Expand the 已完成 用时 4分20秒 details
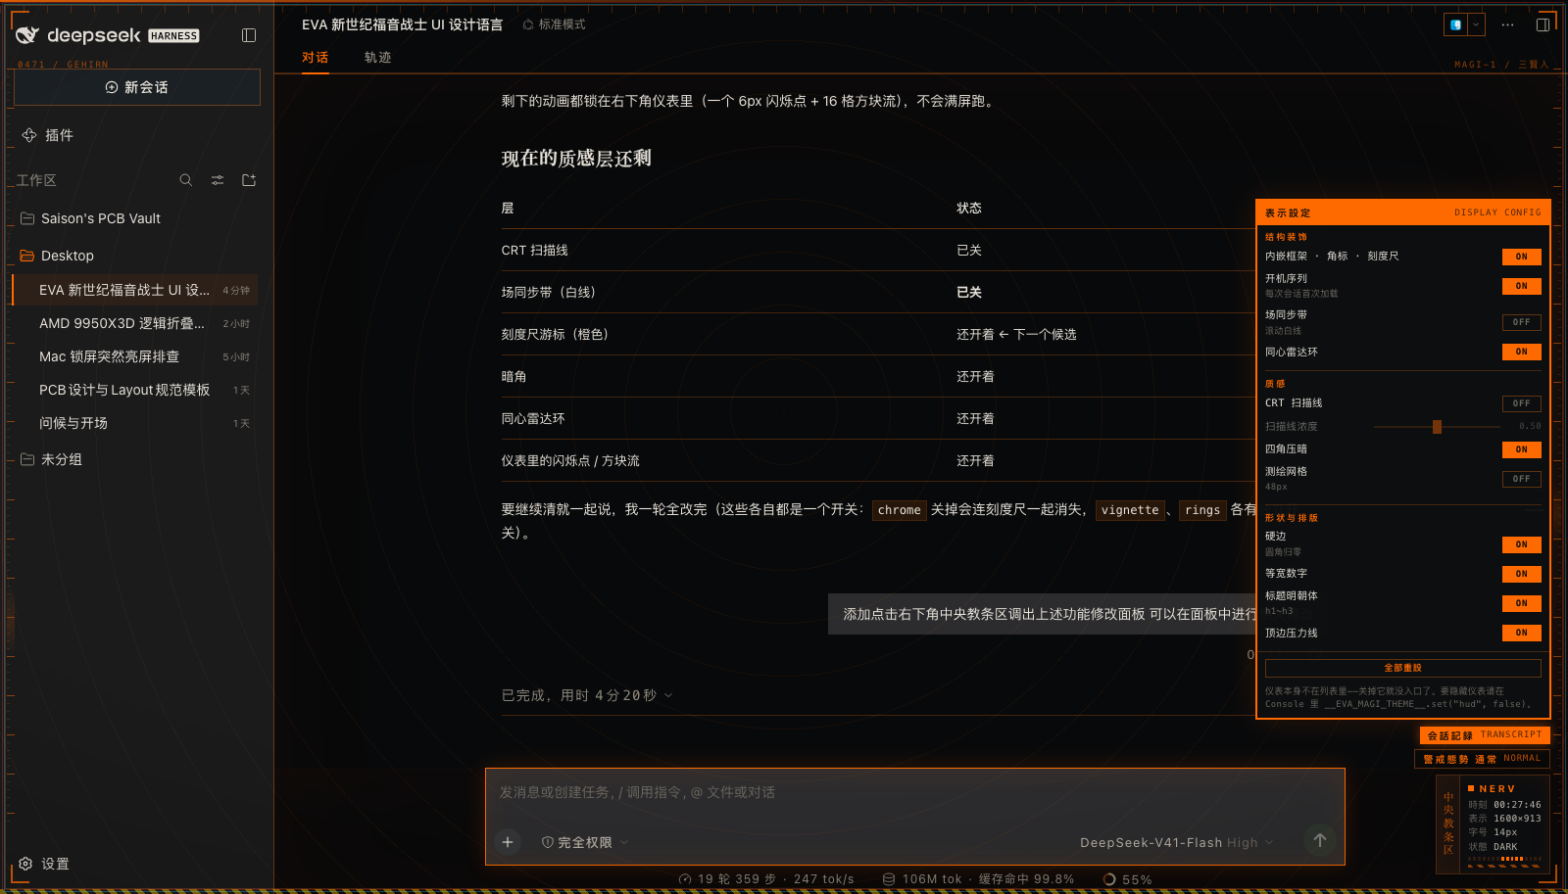 [x=587, y=695]
